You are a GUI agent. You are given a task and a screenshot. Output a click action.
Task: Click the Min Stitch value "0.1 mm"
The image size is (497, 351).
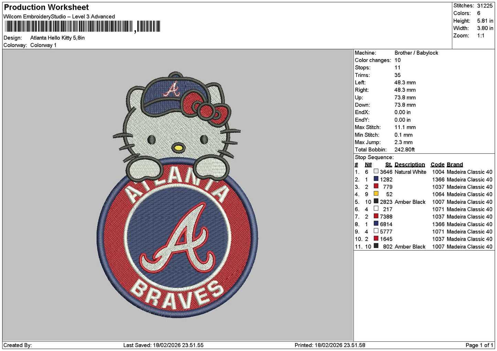(x=404, y=135)
